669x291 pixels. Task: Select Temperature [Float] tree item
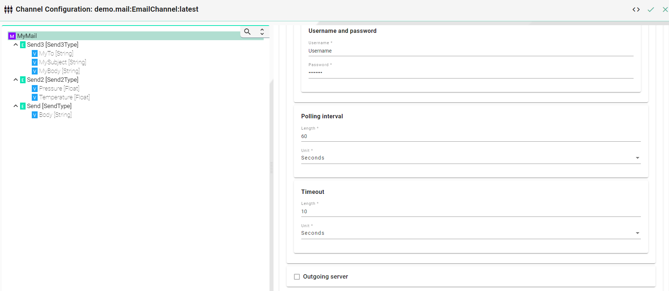tap(64, 97)
